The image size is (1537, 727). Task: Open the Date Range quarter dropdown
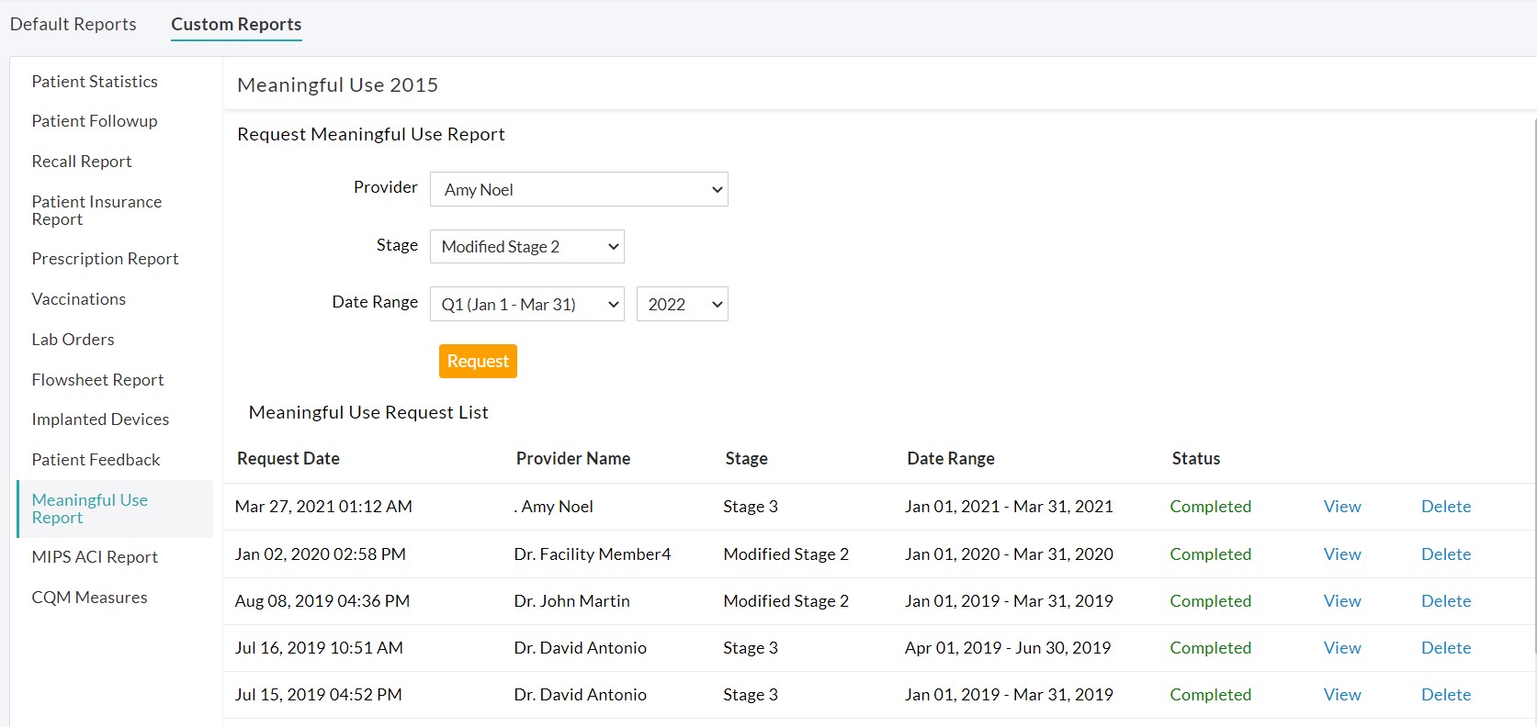click(x=526, y=305)
